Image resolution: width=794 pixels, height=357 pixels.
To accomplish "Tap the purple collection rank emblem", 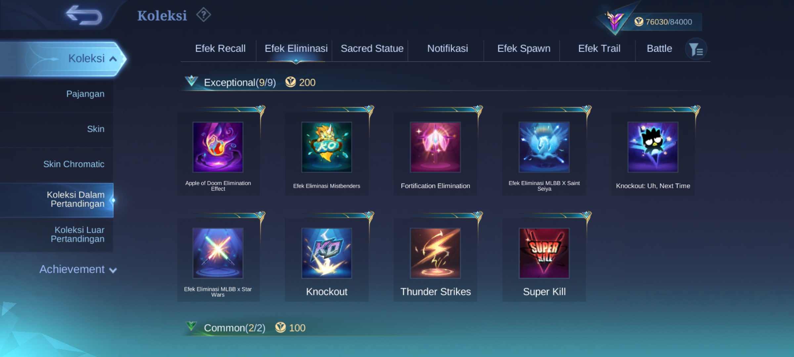I will coord(615,20).
